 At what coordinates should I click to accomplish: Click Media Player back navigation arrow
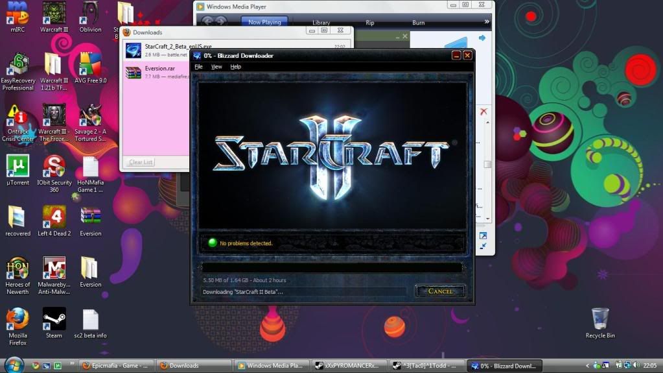pos(207,21)
